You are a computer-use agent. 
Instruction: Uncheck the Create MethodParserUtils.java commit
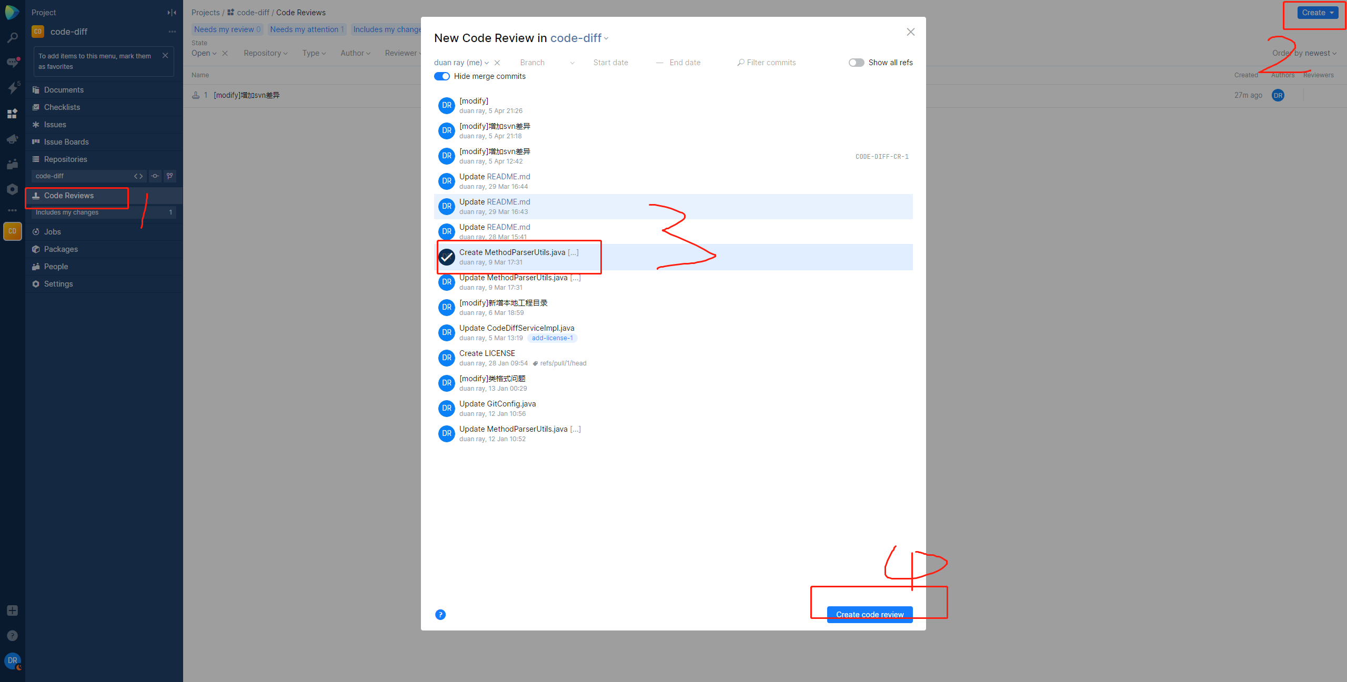point(447,257)
